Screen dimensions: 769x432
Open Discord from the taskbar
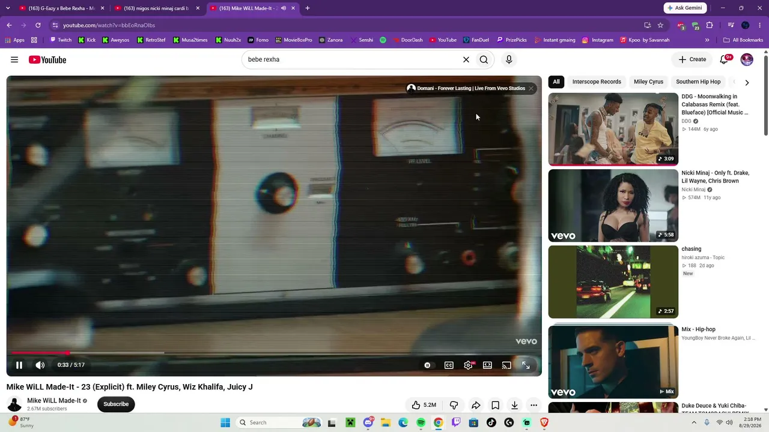pos(368,422)
